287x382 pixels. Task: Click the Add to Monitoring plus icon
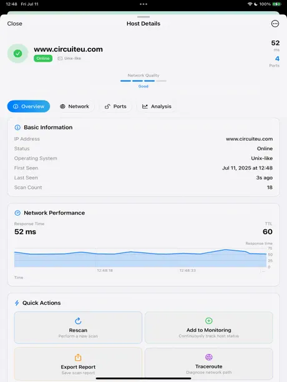coord(209,320)
